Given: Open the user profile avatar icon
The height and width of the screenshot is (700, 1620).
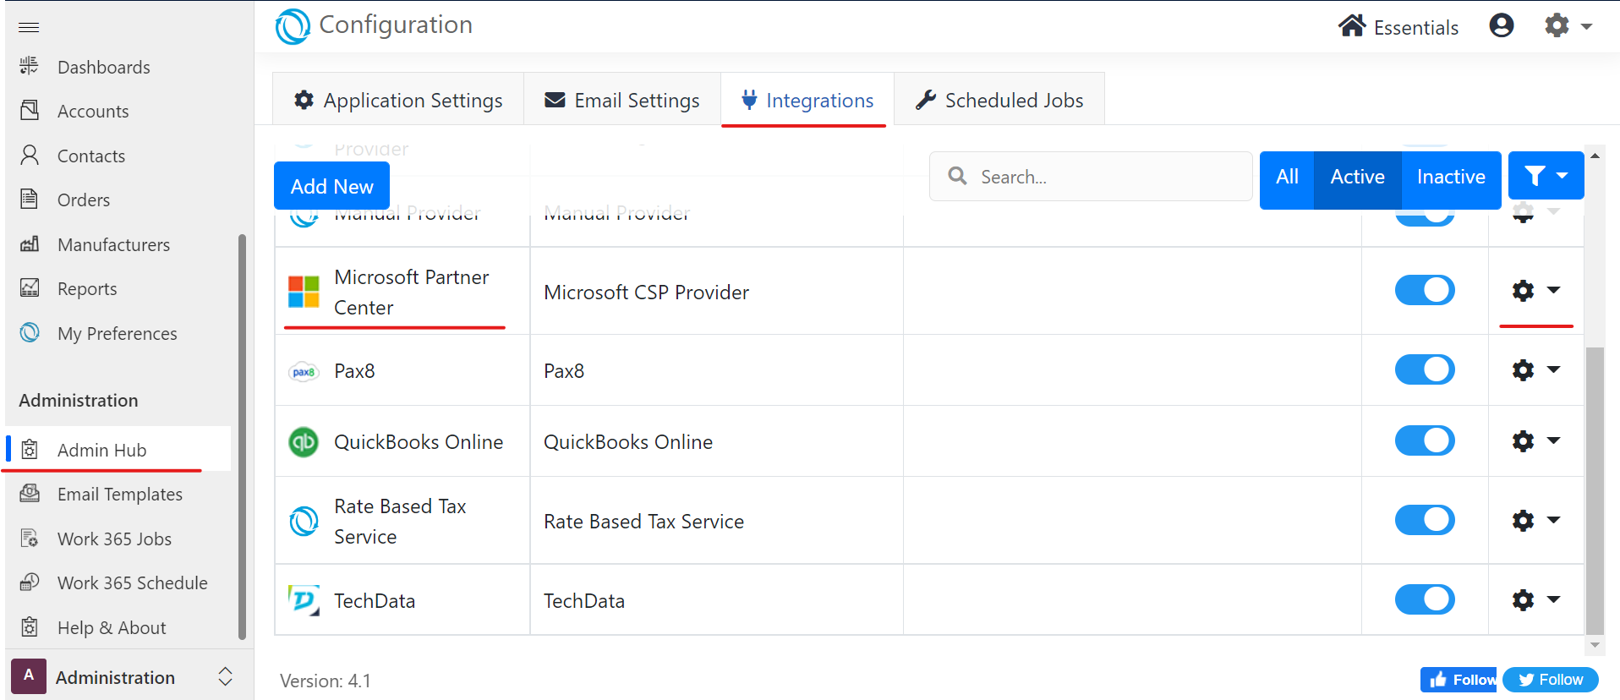Looking at the screenshot, I should [x=1502, y=25].
